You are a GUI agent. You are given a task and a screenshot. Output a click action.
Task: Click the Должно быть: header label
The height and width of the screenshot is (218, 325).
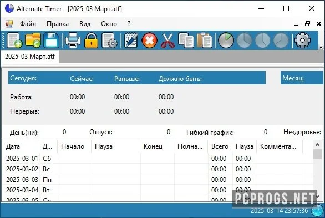coord(180,79)
